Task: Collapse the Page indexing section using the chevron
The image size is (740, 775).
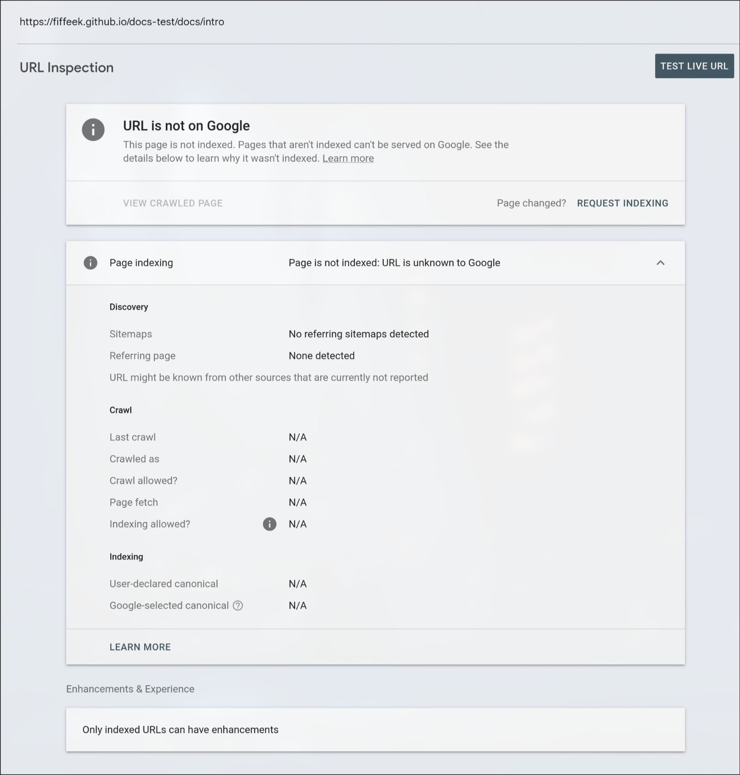Action: click(x=660, y=263)
